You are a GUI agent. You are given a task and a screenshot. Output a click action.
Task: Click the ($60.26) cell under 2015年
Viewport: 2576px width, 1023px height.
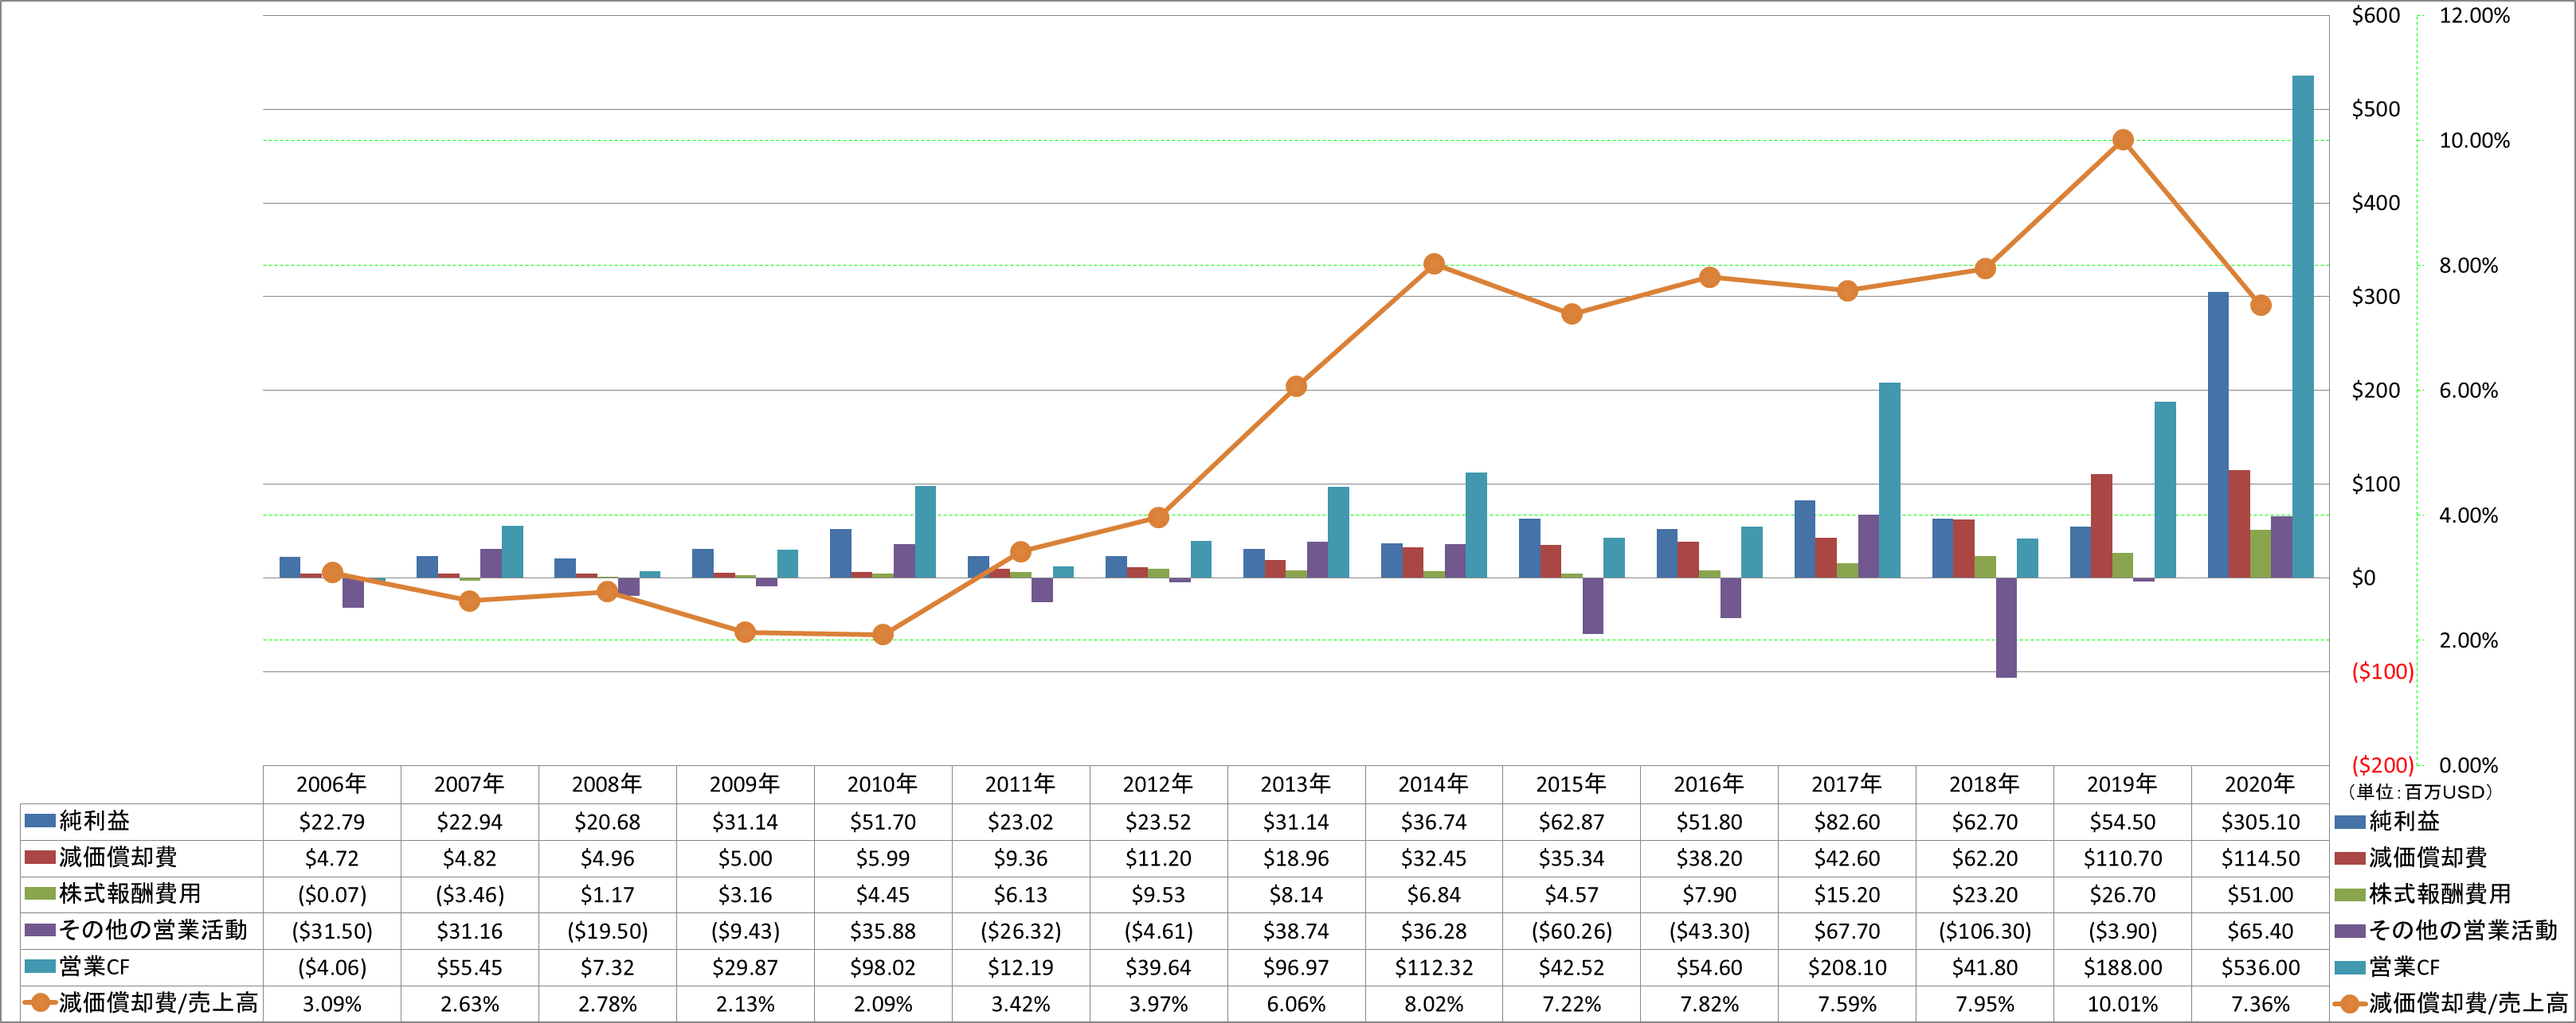click(x=1571, y=931)
